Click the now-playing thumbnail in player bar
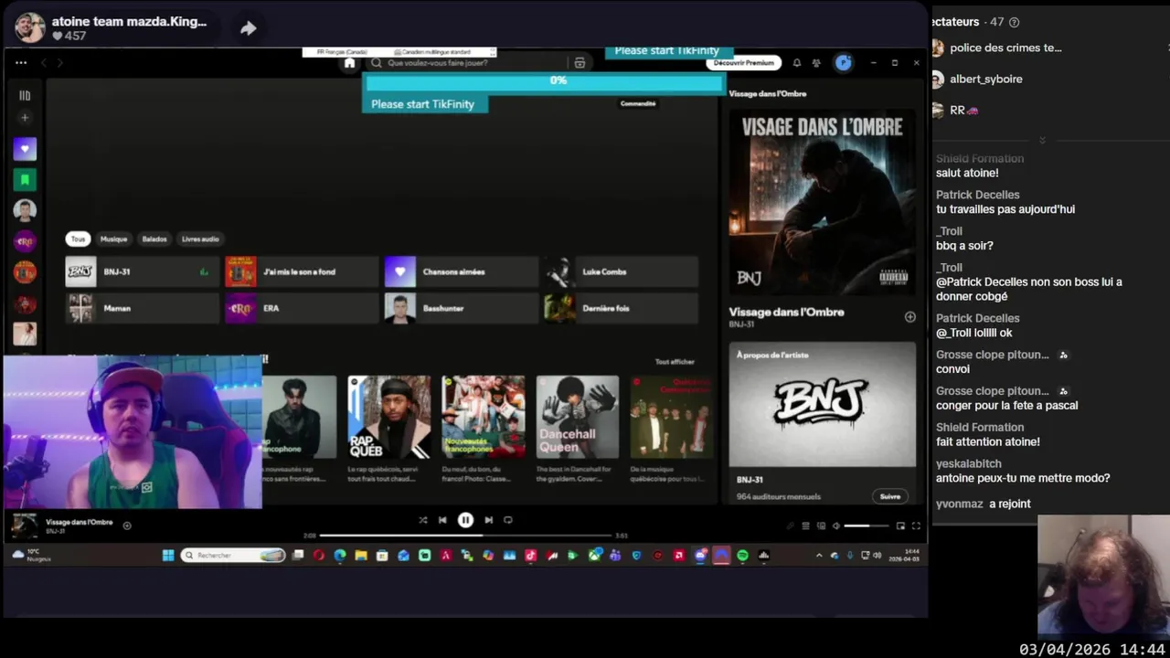1170x658 pixels. tap(24, 525)
